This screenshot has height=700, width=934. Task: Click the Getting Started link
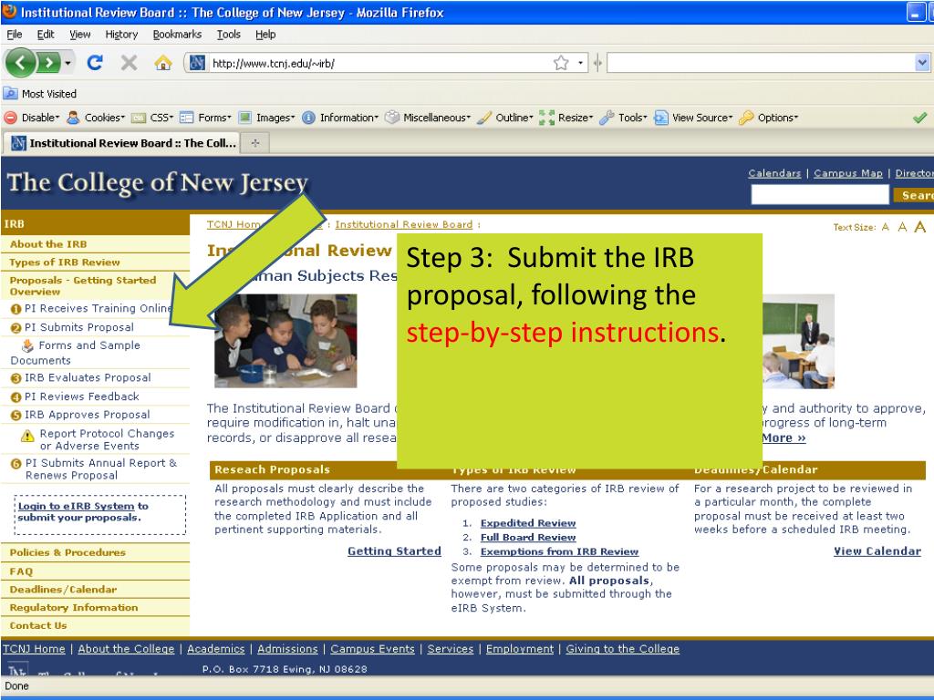tap(394, 551)
